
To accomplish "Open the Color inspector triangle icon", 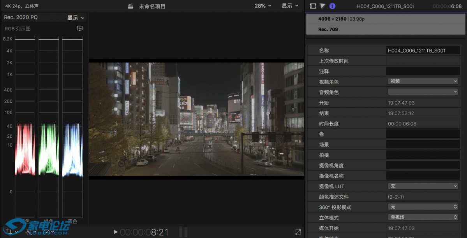I will (x=322, y=6).
